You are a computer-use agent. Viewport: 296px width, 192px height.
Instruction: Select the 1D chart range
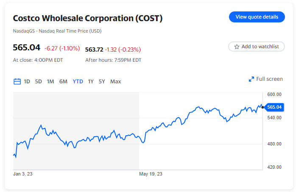pyautogui.click(x=27, y=82)
